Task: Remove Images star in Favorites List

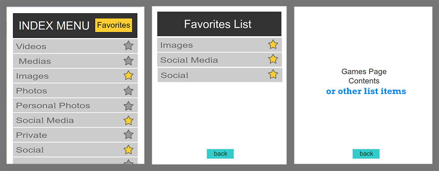Action: (273, 44)
